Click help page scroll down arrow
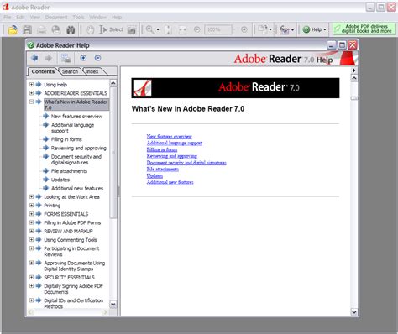398x334 pixels. tap(354, 311)
